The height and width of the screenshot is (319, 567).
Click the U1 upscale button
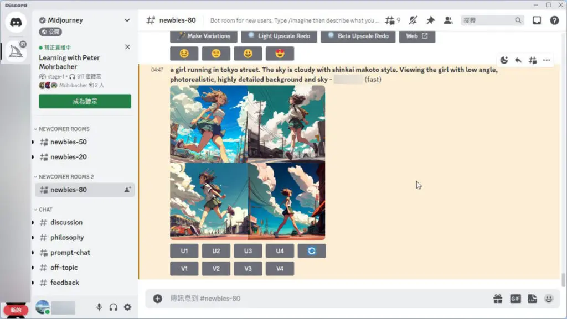[184, 251]
